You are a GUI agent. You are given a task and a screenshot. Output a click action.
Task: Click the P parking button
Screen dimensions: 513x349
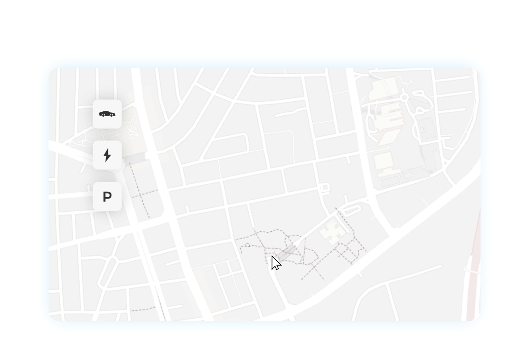pos(108,197)
